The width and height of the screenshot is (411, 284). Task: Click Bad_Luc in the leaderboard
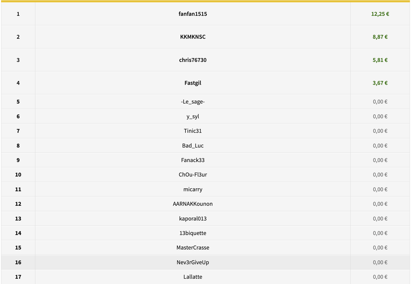(x=193, y=146)
